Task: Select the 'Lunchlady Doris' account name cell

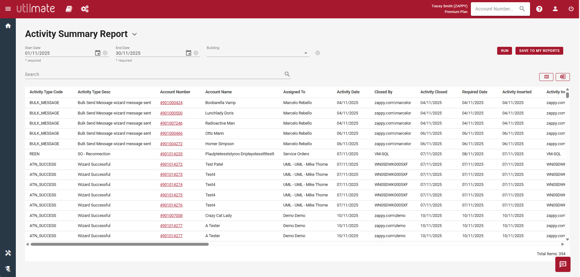Action: (219, 113)
